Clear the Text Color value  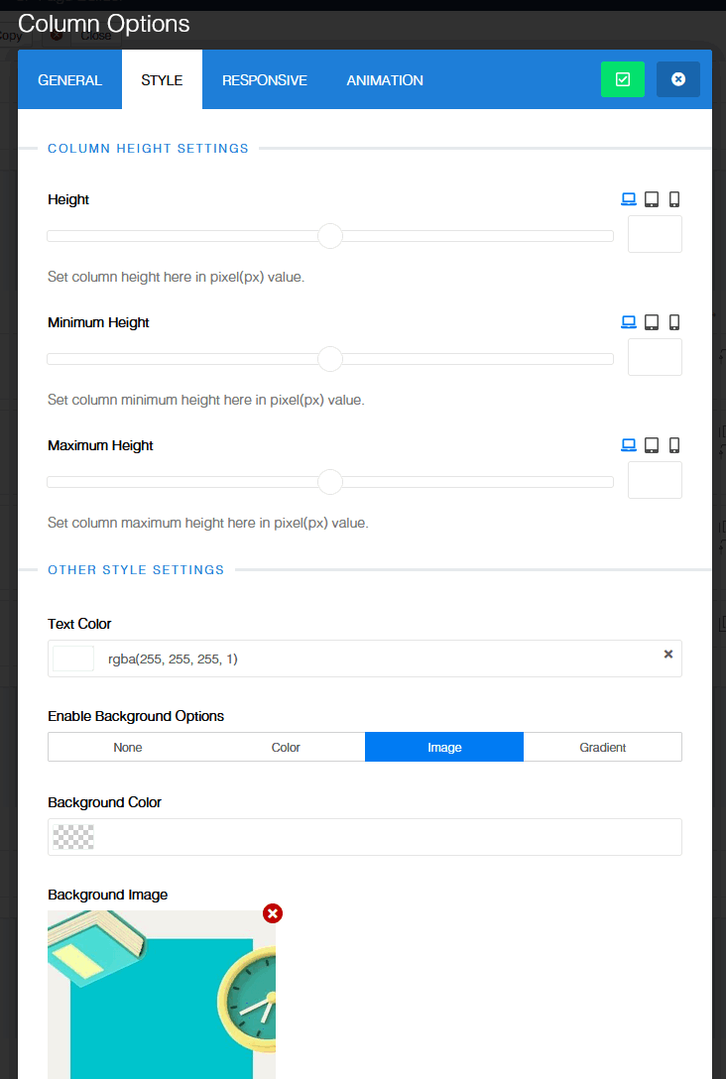667,655
